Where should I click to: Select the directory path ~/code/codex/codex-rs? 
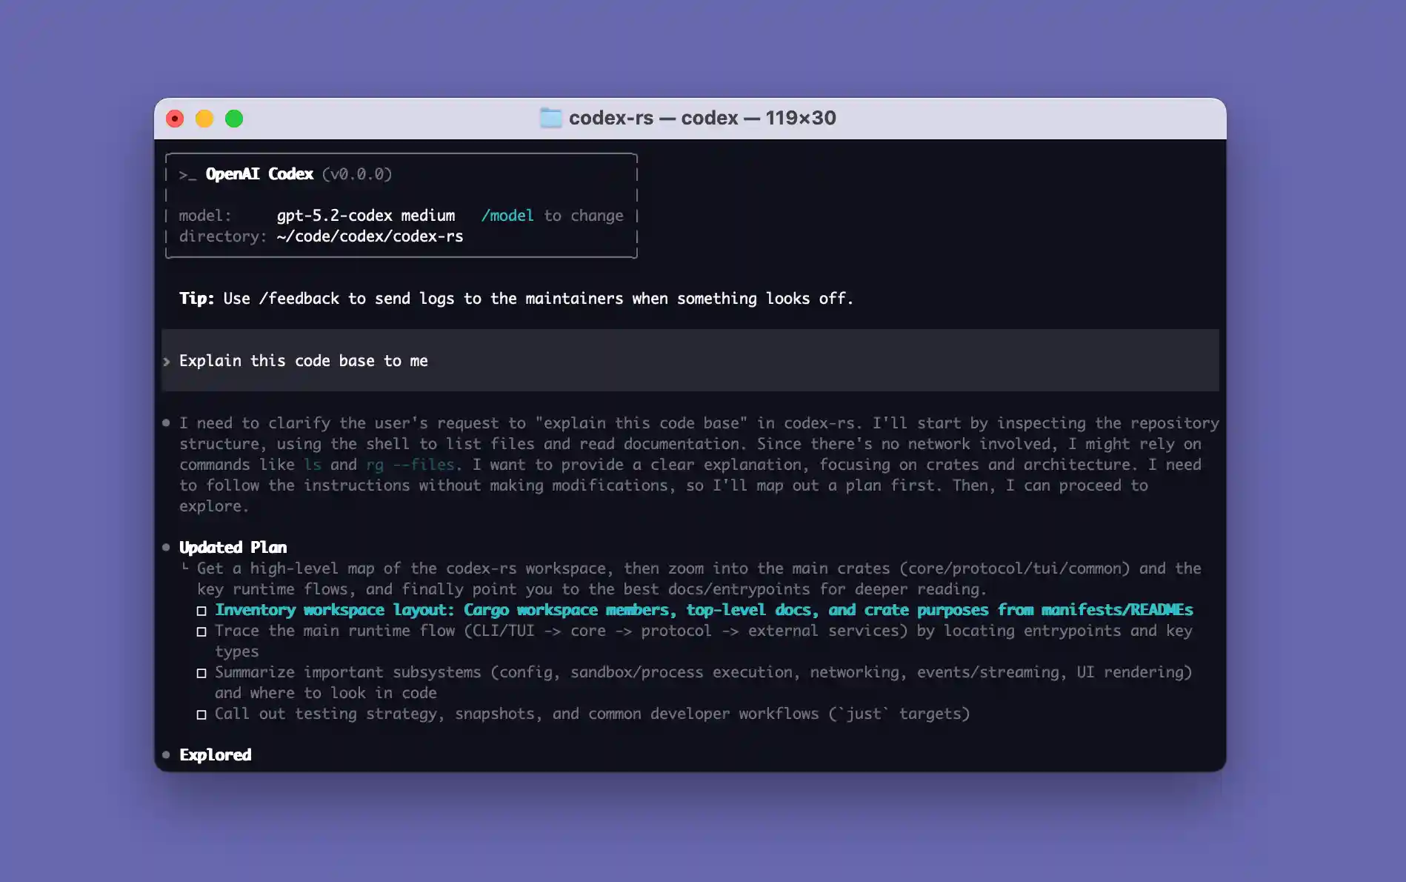[x=369, y=236]
